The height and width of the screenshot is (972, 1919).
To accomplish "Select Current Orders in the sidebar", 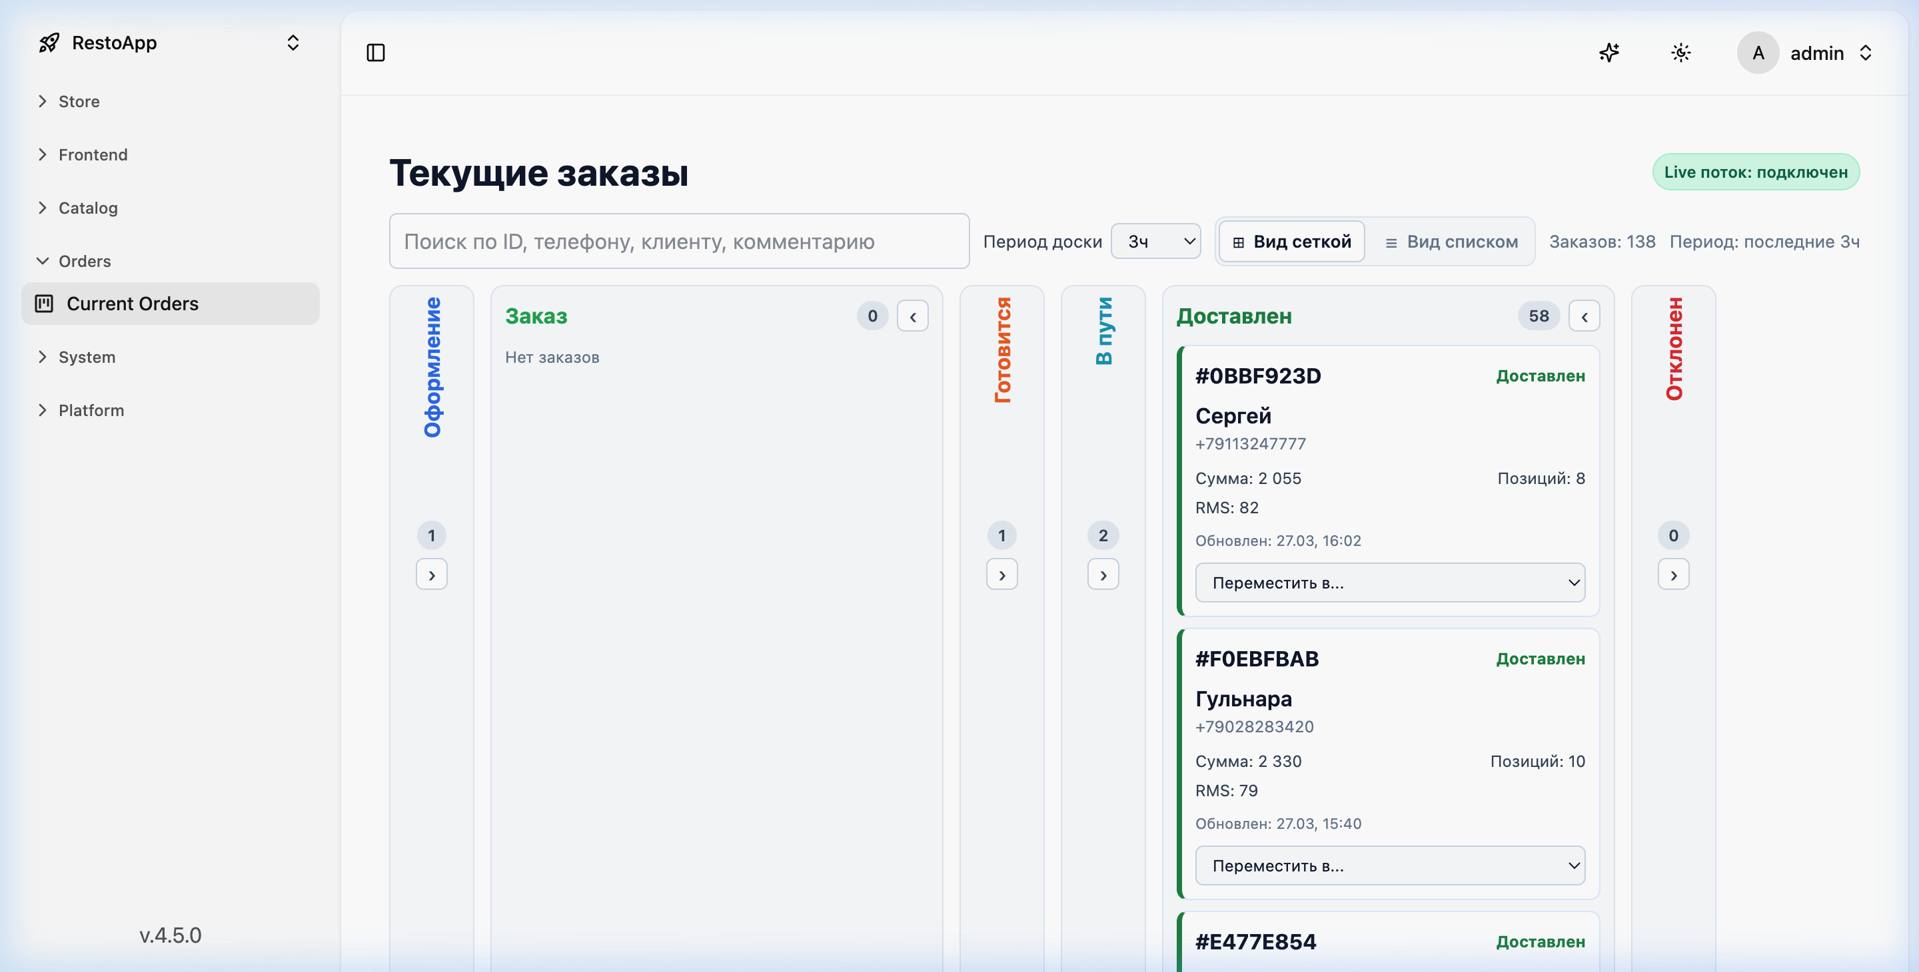I will (133, 303).
